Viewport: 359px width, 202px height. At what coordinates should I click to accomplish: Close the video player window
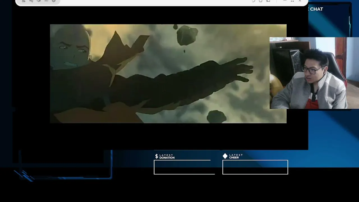coord(300,1)
